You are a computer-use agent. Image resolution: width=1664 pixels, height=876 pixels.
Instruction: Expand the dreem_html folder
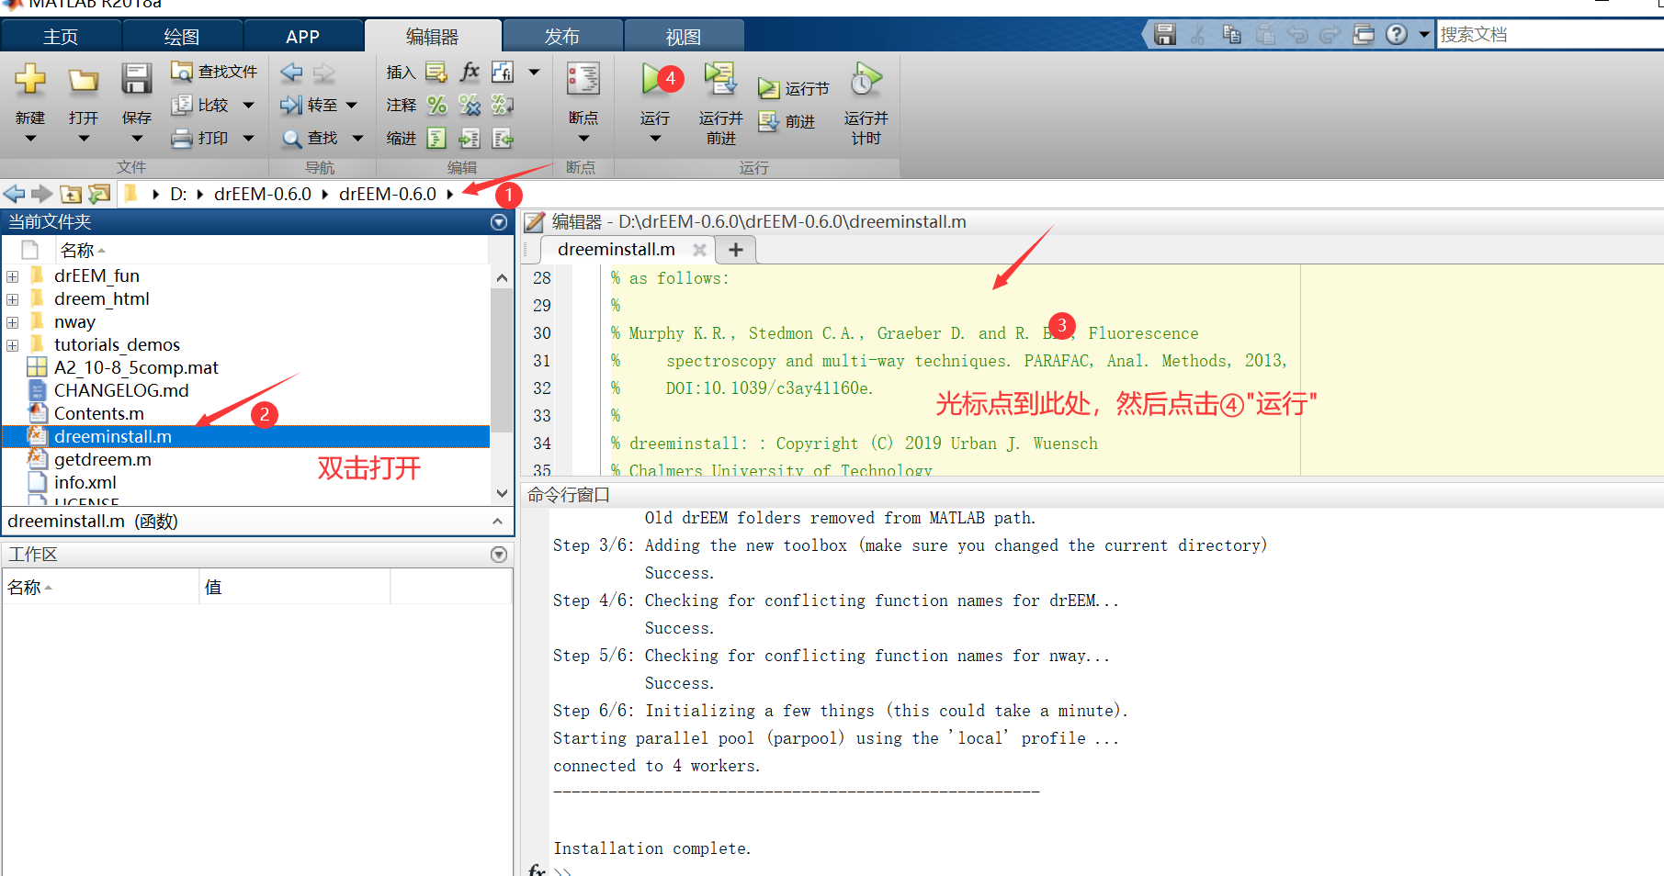(12, 299)
